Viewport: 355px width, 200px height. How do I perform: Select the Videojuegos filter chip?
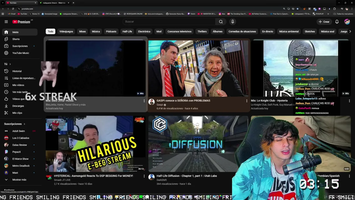coord(66,31)
